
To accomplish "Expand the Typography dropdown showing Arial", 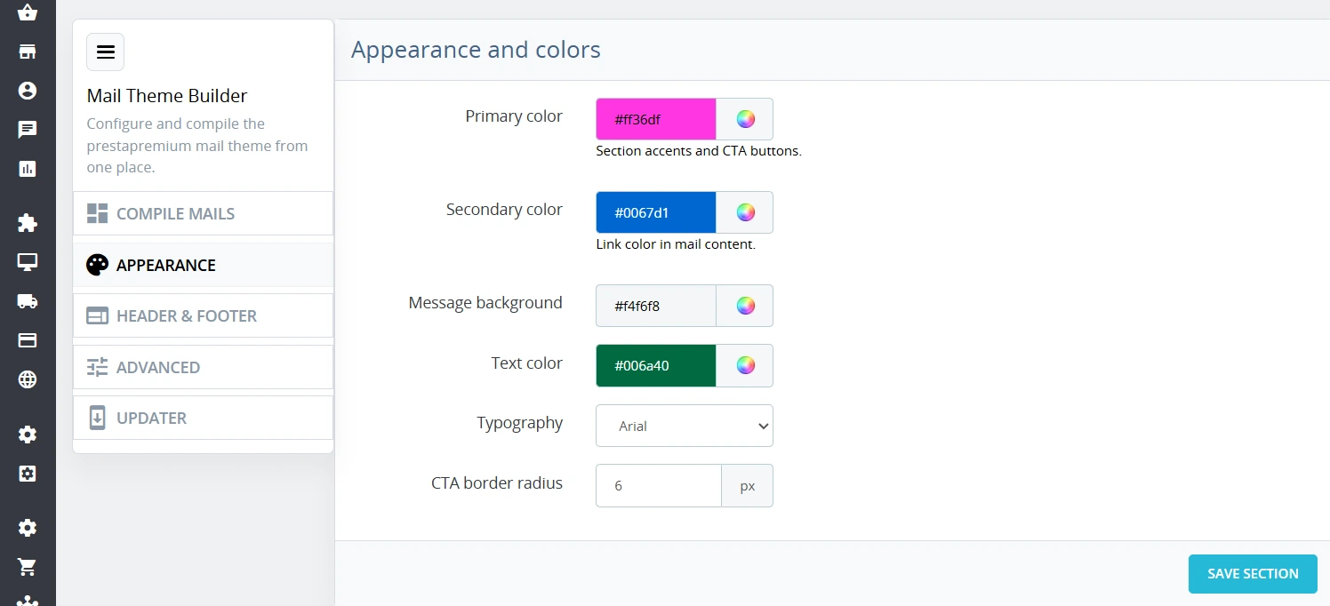I will (x=685, y=426).
